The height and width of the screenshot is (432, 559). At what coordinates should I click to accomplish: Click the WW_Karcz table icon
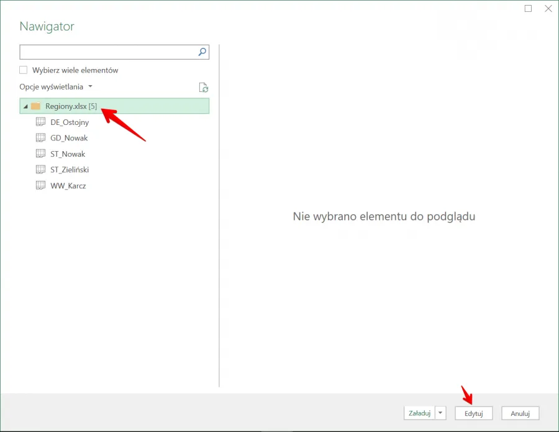41,185
